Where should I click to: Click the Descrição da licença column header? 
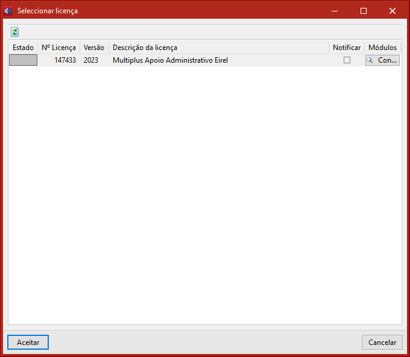pos(219,47)
